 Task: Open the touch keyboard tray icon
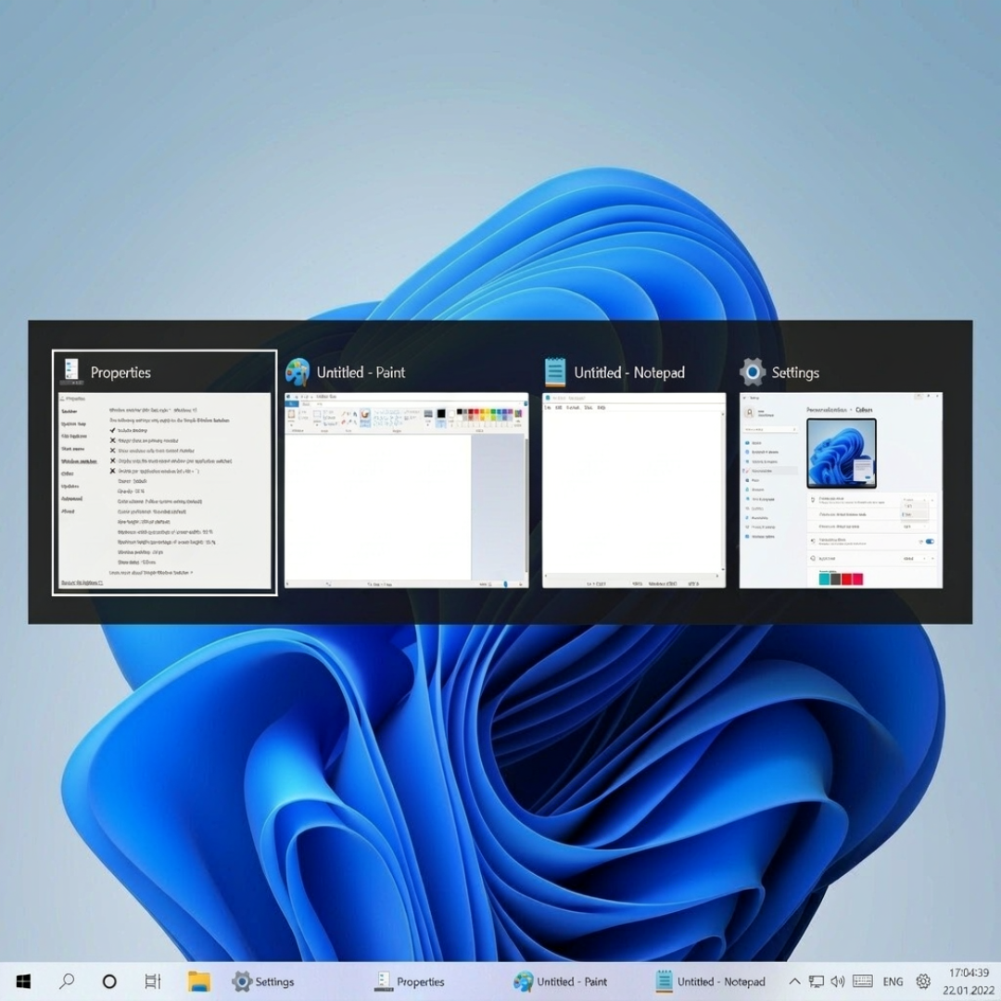coord(863,982)
